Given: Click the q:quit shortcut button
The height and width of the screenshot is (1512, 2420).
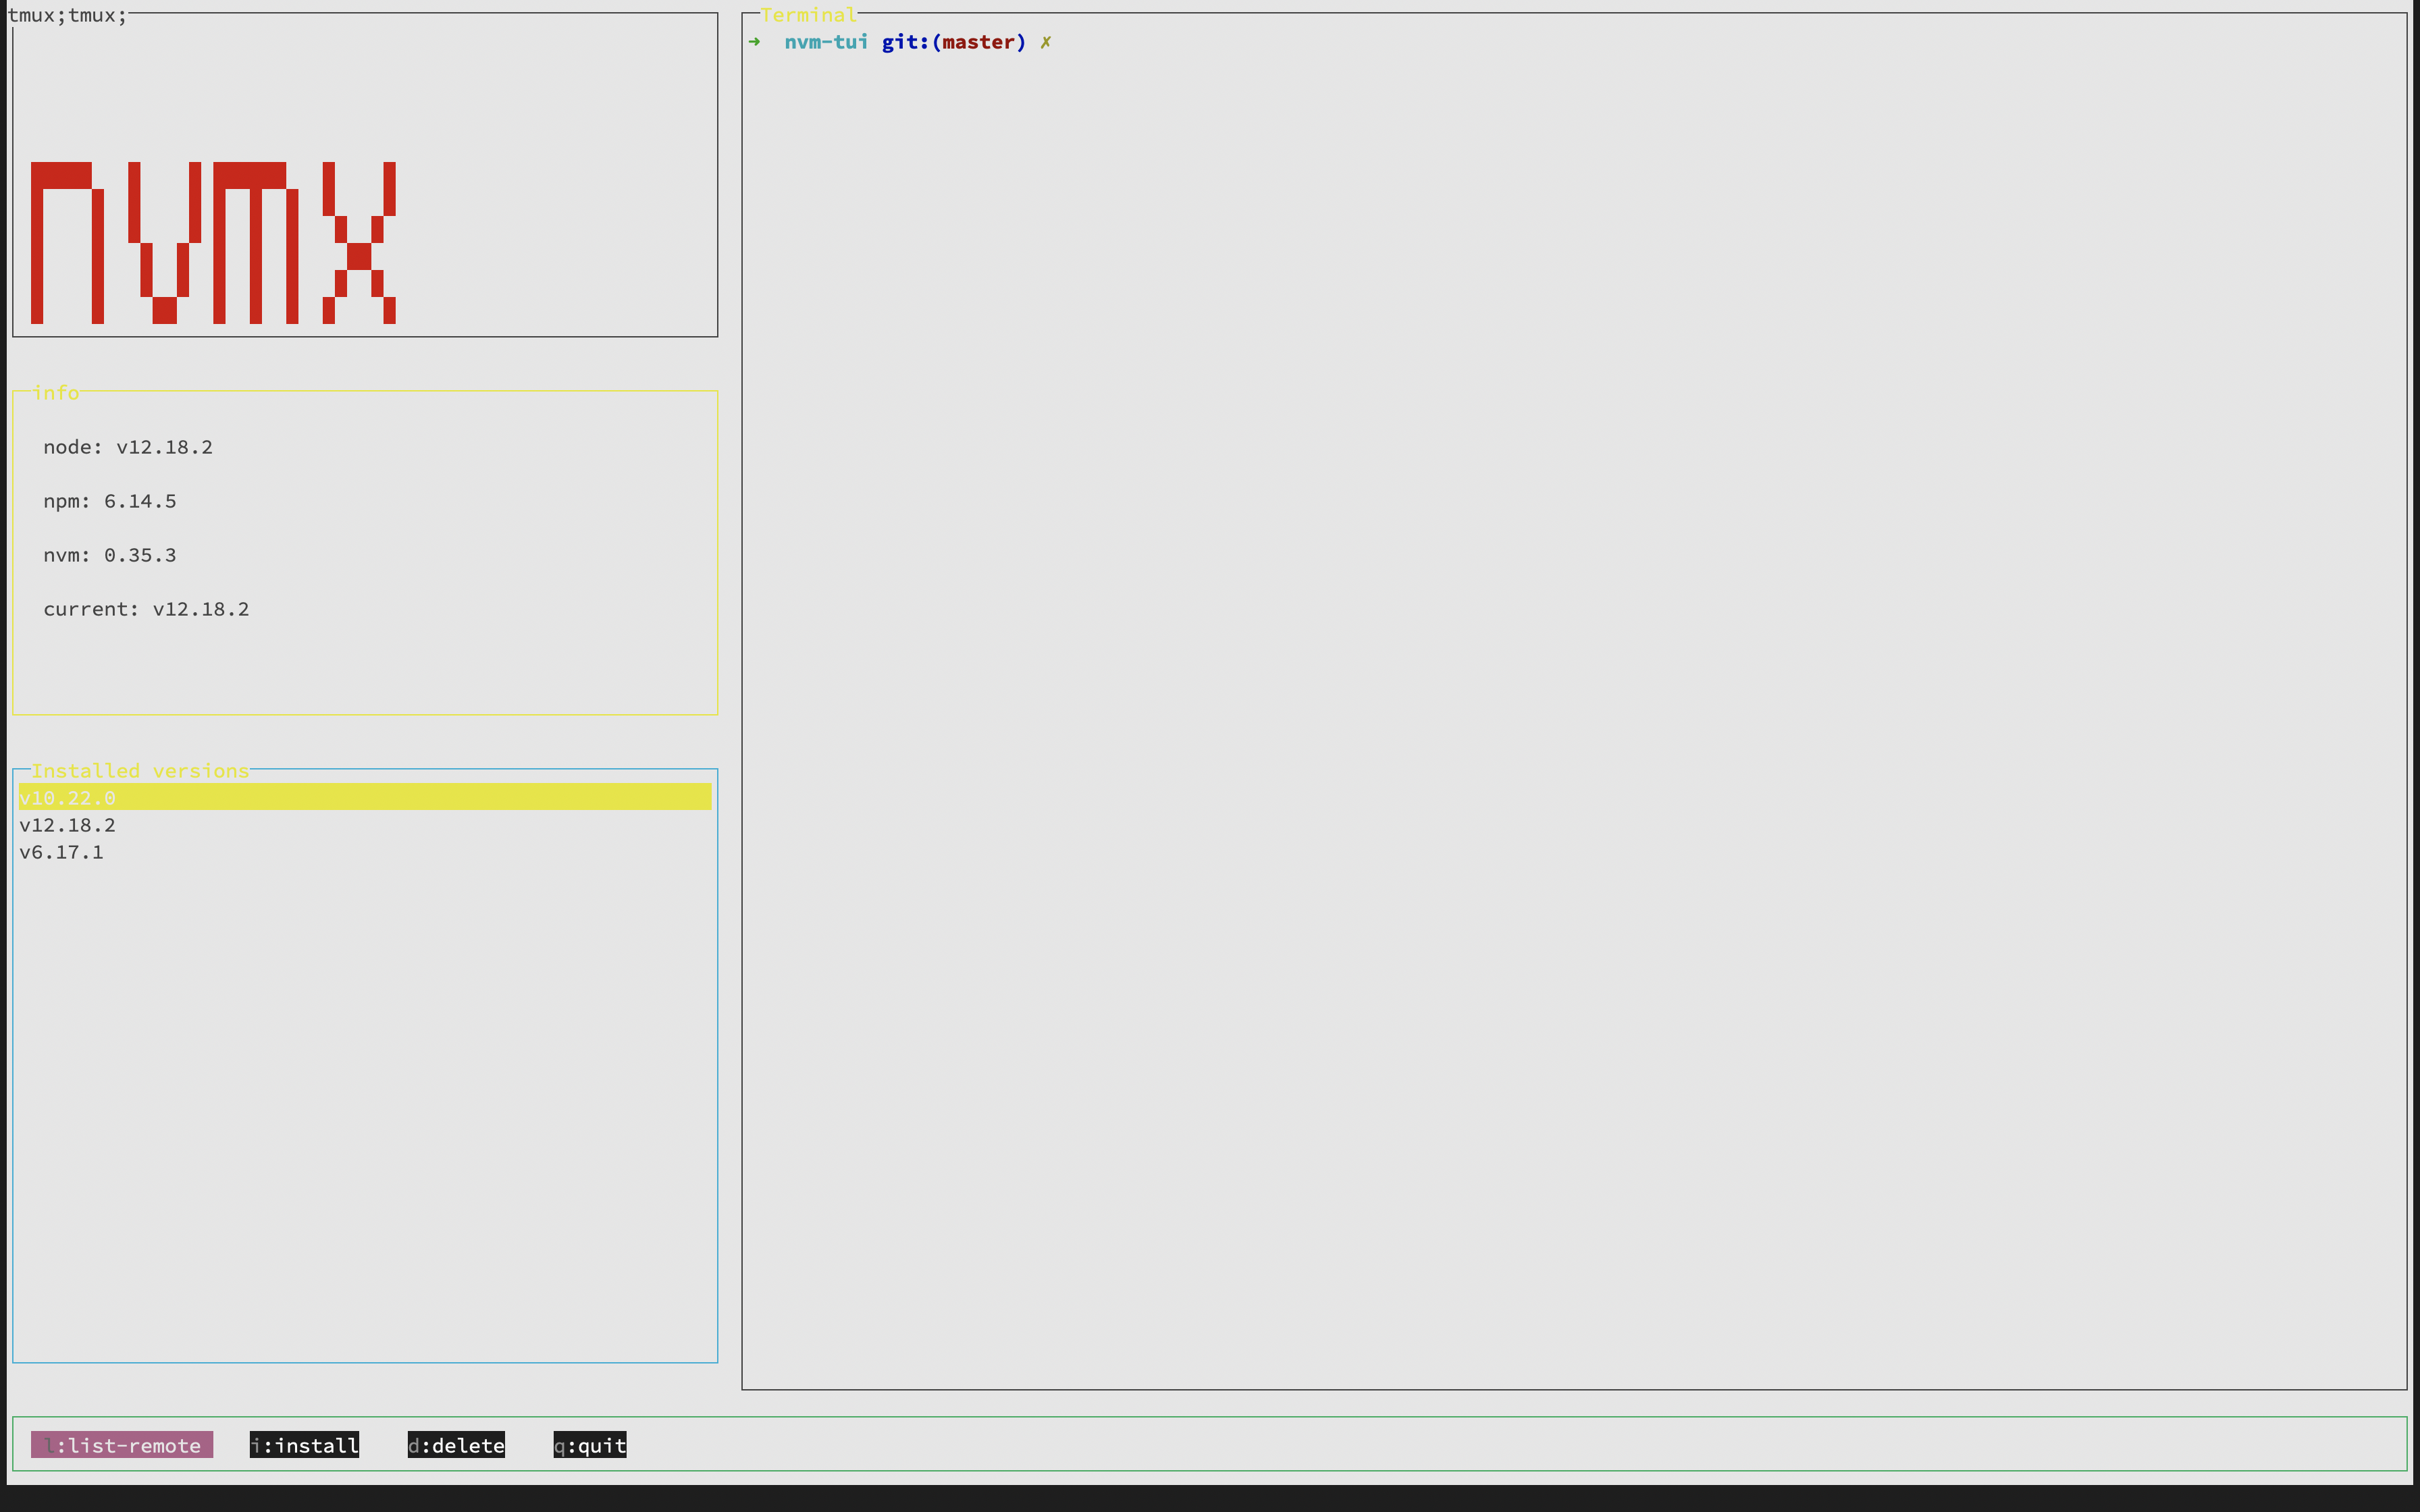Looking at the screenshot, I should coord(590,1445).
